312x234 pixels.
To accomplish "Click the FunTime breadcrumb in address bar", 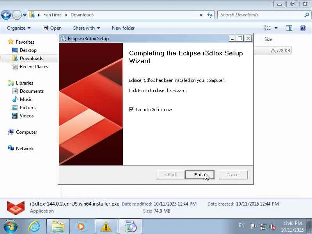I will click(52, 15).
